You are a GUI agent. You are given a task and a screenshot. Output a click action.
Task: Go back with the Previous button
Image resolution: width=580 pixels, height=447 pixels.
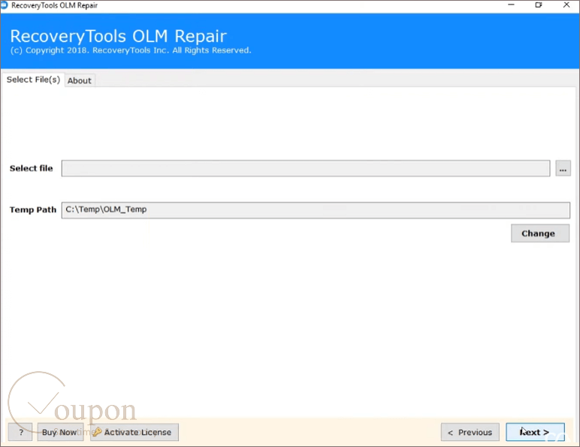pos(470,432)
